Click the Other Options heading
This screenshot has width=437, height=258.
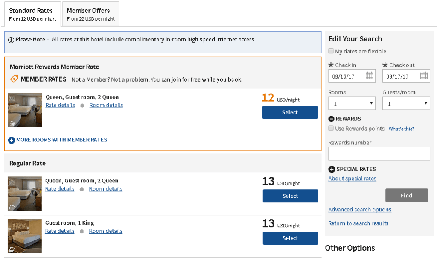coord(350,248)
